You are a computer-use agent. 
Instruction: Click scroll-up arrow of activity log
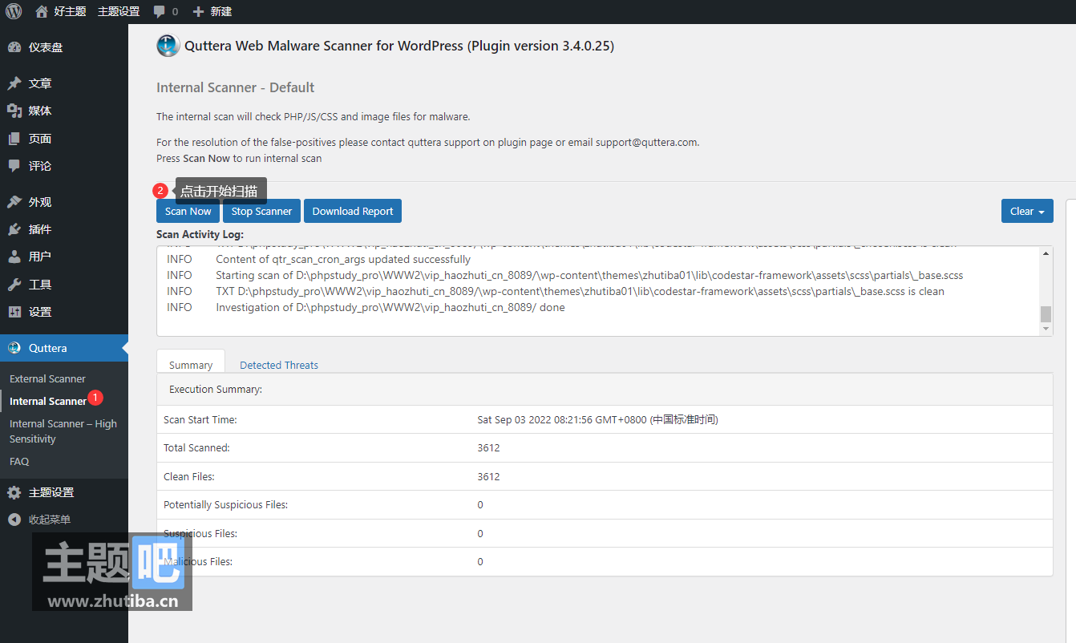click(x=1046, y=253)
